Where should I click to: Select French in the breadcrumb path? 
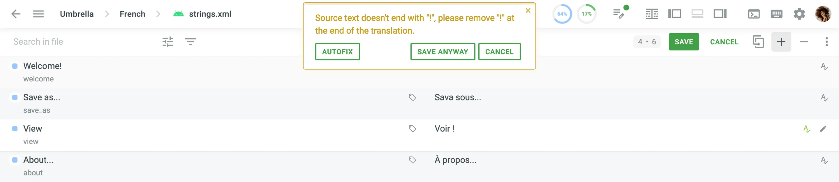[132, 14]
